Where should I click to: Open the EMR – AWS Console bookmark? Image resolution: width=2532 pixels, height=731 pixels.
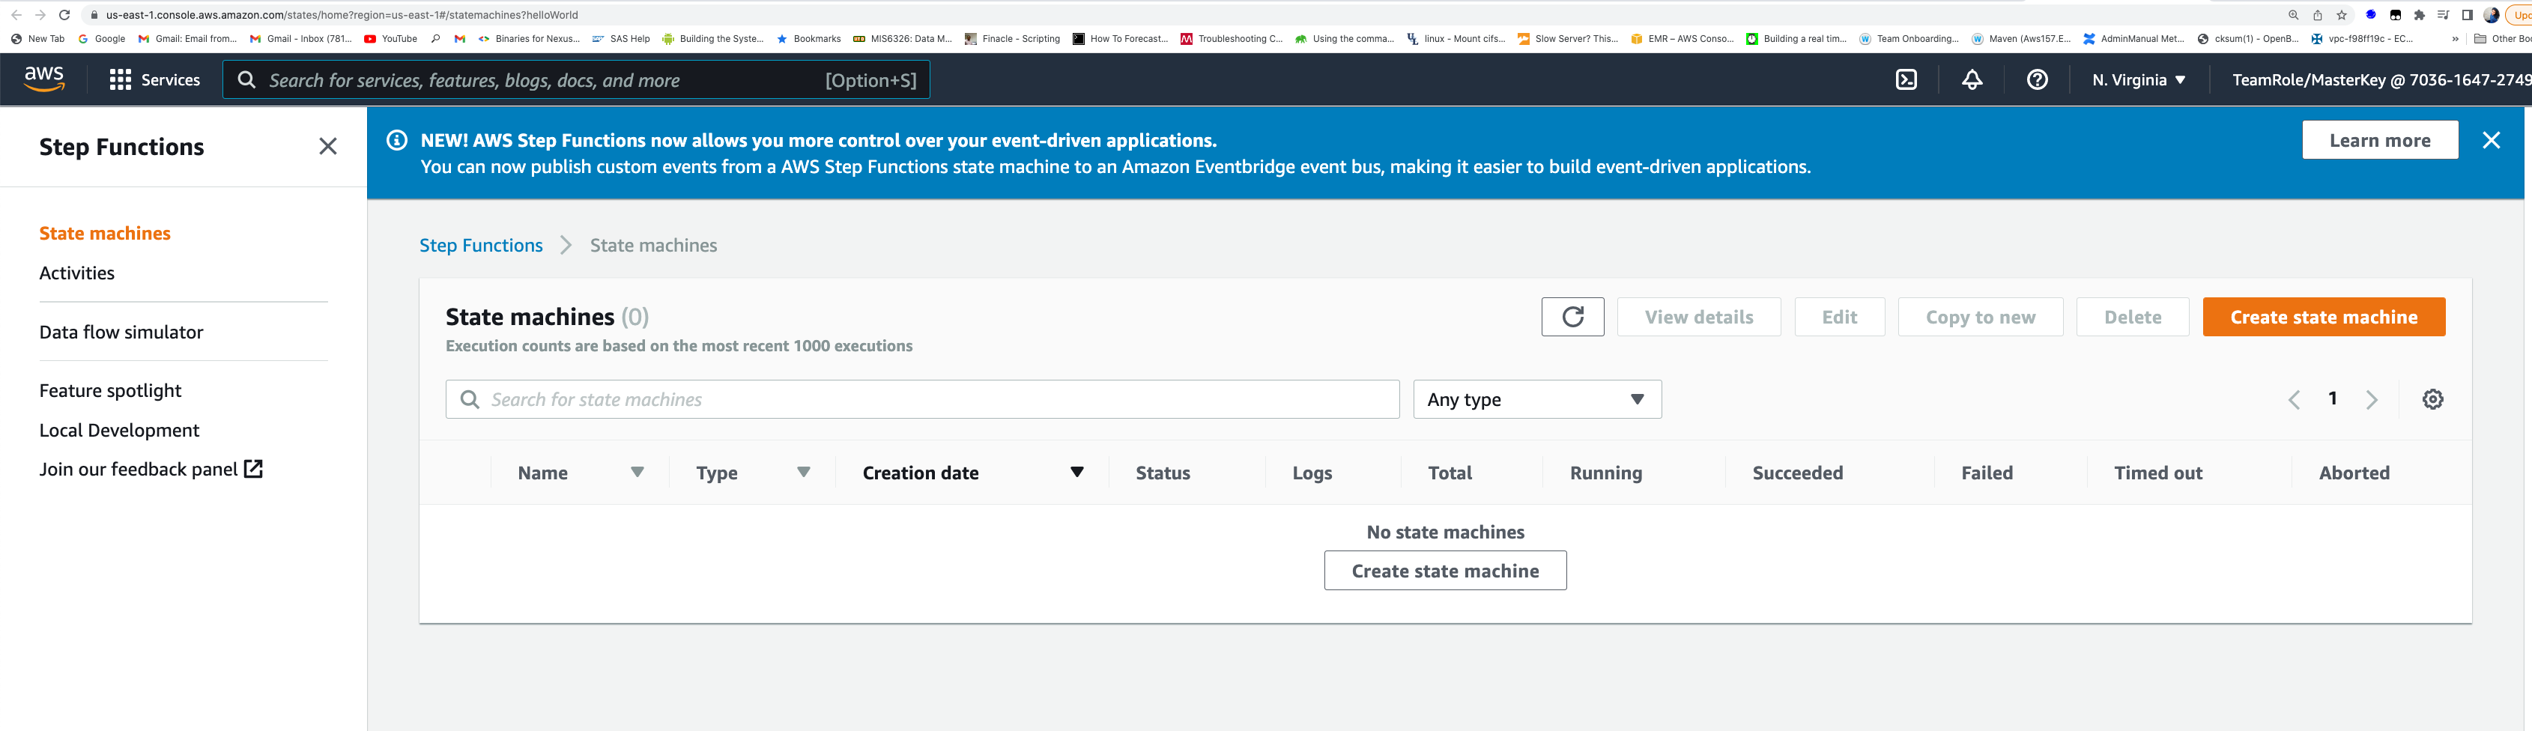click(1682, 39)
